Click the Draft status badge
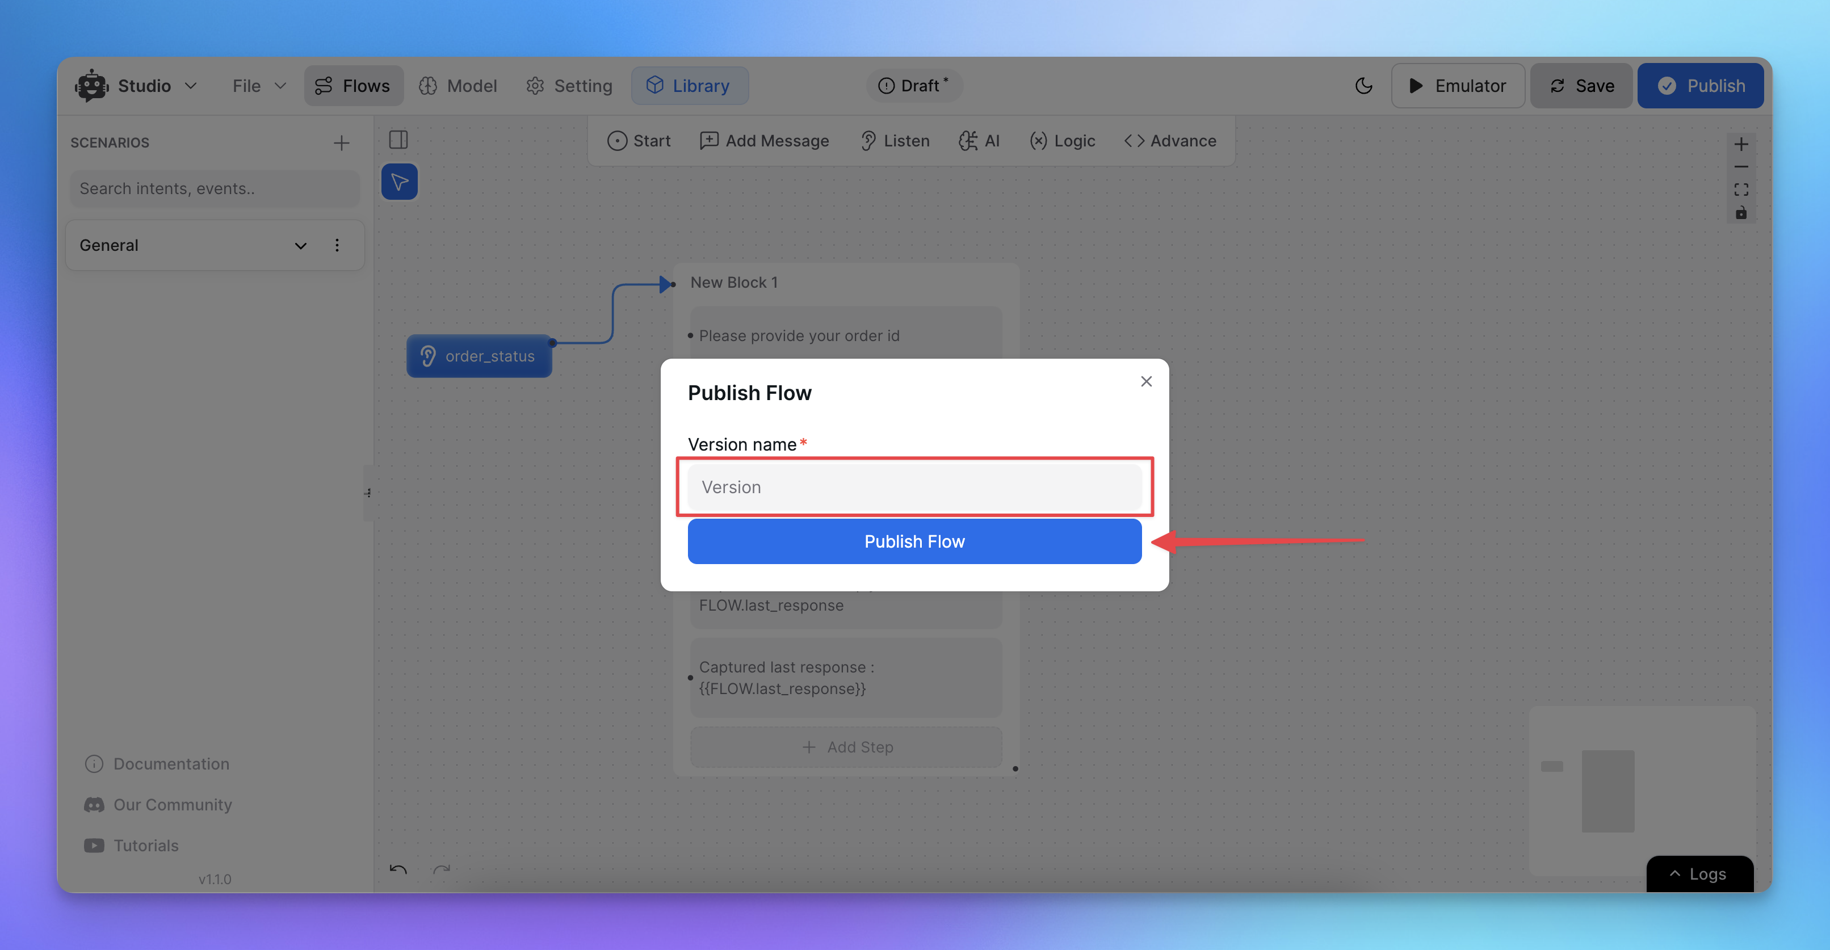The height and width of the screenshot is (950, 1830). [x=913, y=86]
